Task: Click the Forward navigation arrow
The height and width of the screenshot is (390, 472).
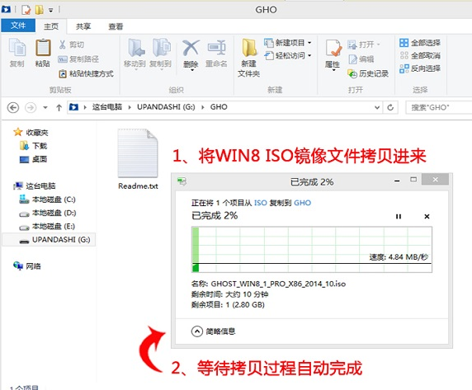Action: click(x=31, y=107)
